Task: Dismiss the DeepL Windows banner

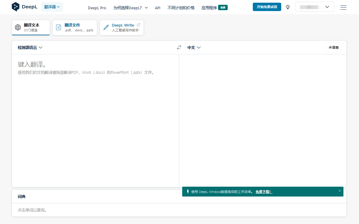Action: pyautogui.click(x=340, y=191)
